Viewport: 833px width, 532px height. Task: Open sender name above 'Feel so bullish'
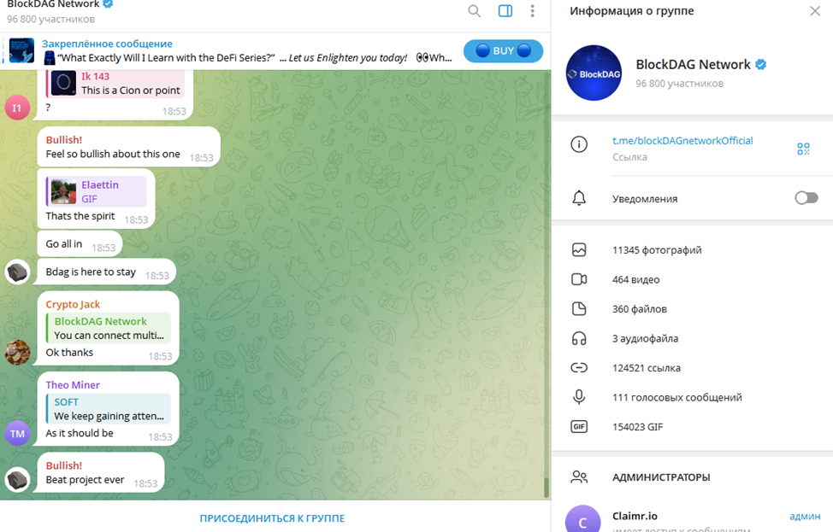[64, 140]
